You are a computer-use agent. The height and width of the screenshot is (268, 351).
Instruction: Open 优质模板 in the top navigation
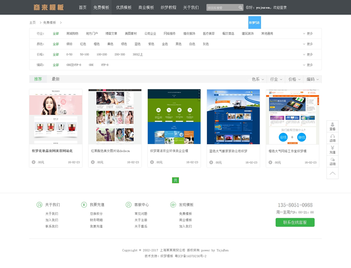(124, 7)
